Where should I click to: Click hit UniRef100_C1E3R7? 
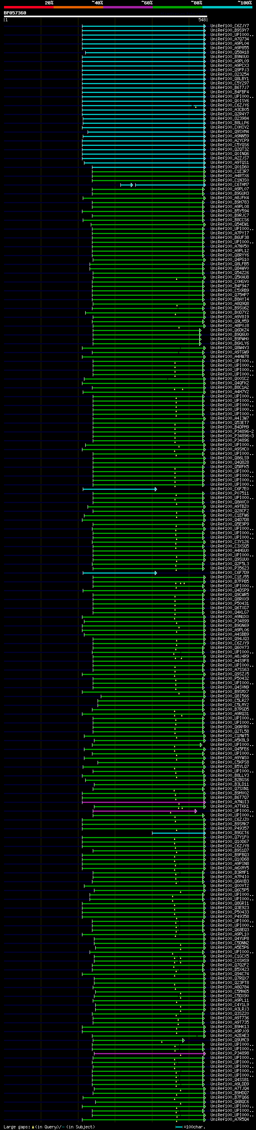point(229,171)
